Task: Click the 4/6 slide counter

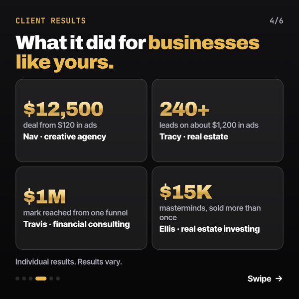Action: click(277, 21)
